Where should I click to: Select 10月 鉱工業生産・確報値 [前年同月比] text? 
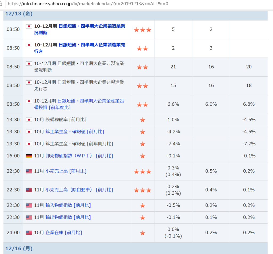[x=74, y=144]
